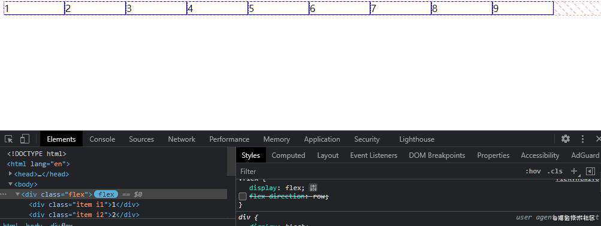Click the .cls button in Styles
Viewport: 601px width, 226px height.
pos(555,171)
